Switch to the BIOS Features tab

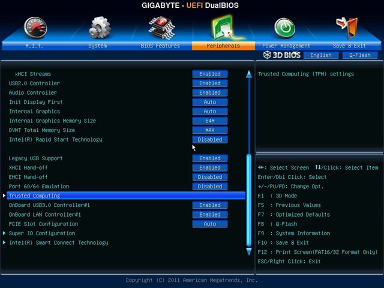point(160,46)
